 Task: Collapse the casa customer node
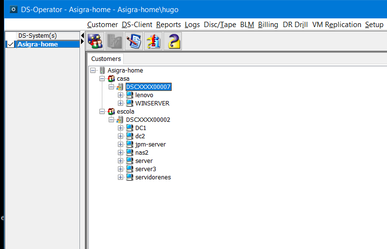[102, 79]
